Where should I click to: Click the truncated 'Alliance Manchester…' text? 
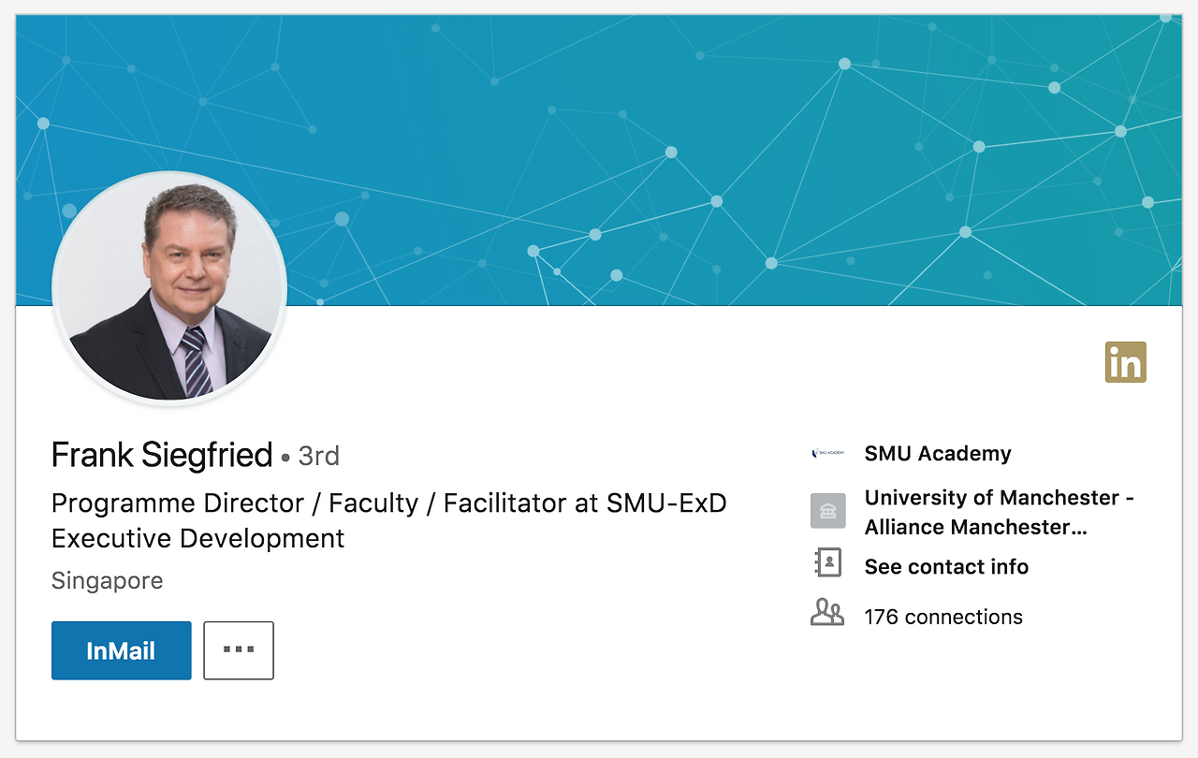[975, 528]
